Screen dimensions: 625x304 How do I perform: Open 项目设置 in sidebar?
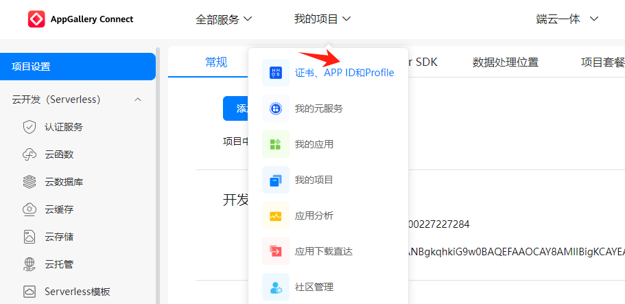coord(78,67)
